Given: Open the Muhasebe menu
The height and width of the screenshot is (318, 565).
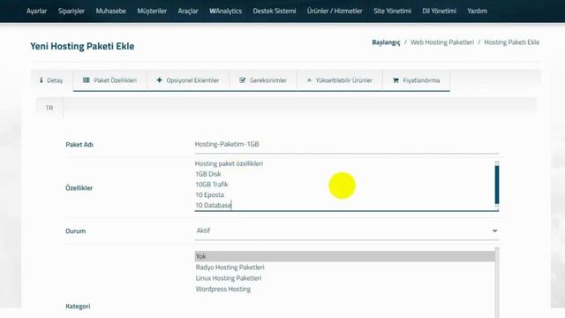Looking at the screenshot, I should click(110, 11).
